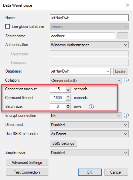This screenshot has height=180, width=133.
Task: Decrease Connection timeout with down arrow
Action: (68, 91)
